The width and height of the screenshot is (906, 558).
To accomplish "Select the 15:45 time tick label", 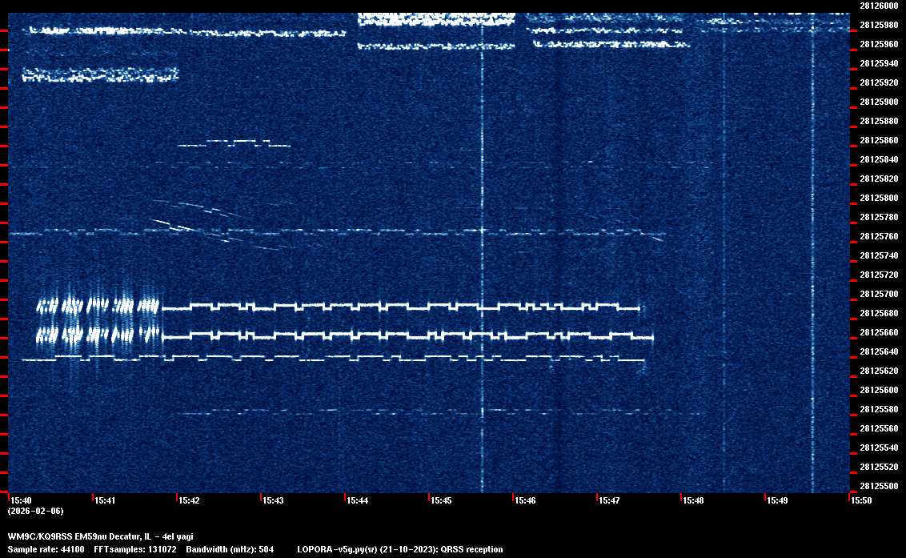I will pos(441,500).
